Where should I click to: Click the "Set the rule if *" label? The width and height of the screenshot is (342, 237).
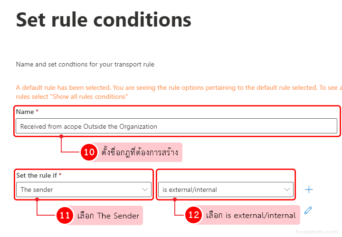click(x=39, y=175)
